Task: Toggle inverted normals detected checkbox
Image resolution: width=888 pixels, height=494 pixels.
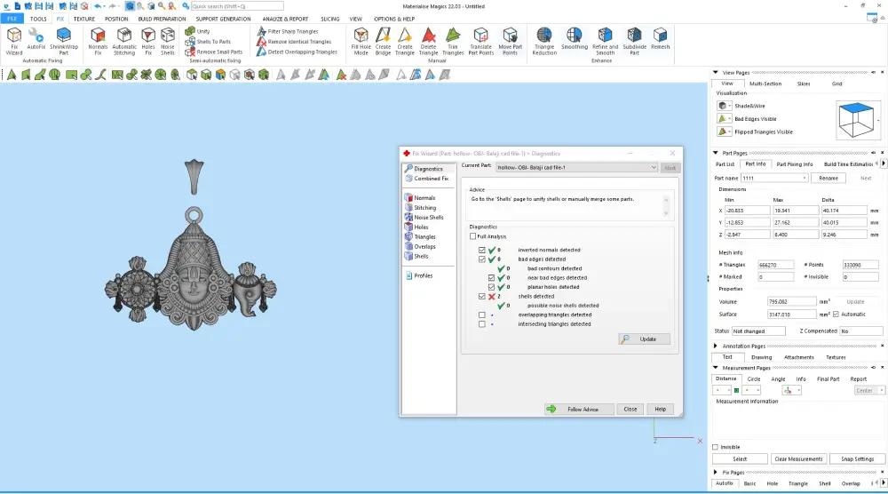Action: click(x=482, y=250)
